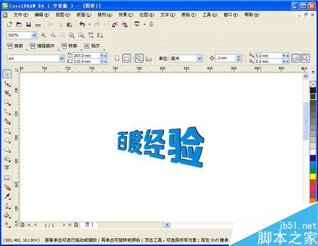Expand the Application Launcher dropdown arrow
The image size is (318, 246).
(144, 25)
